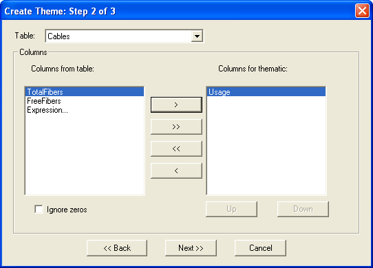Image resolution: width=373 pixels, height=268 pixels.
Task: Select TotalFibers in the columns list
Action: click(85, 91)
